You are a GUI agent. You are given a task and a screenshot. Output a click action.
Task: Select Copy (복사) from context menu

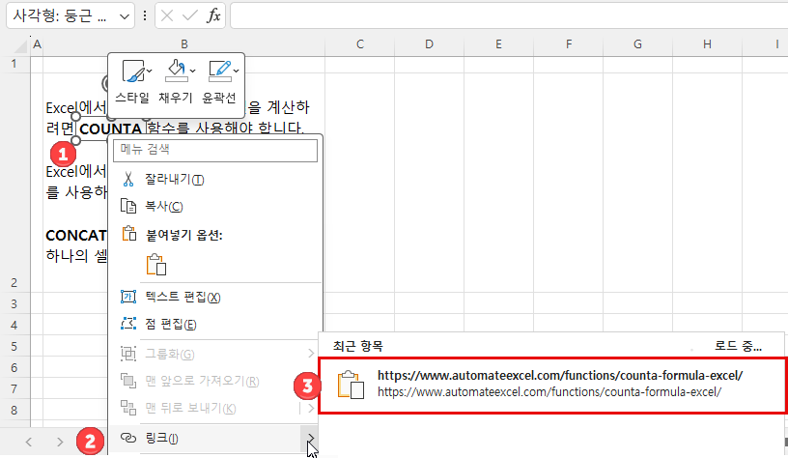[x=215, y=206]
